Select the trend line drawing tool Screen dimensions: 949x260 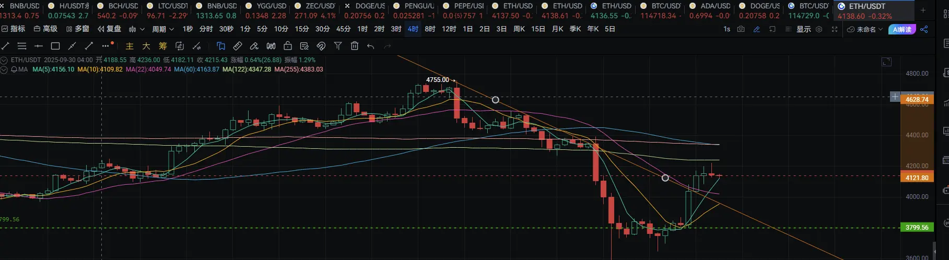6,46
